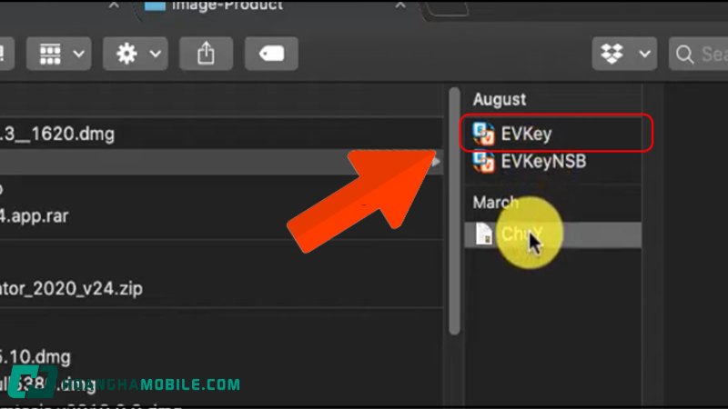
Task: Click the Action gear icon
Action: pos(126,54)
